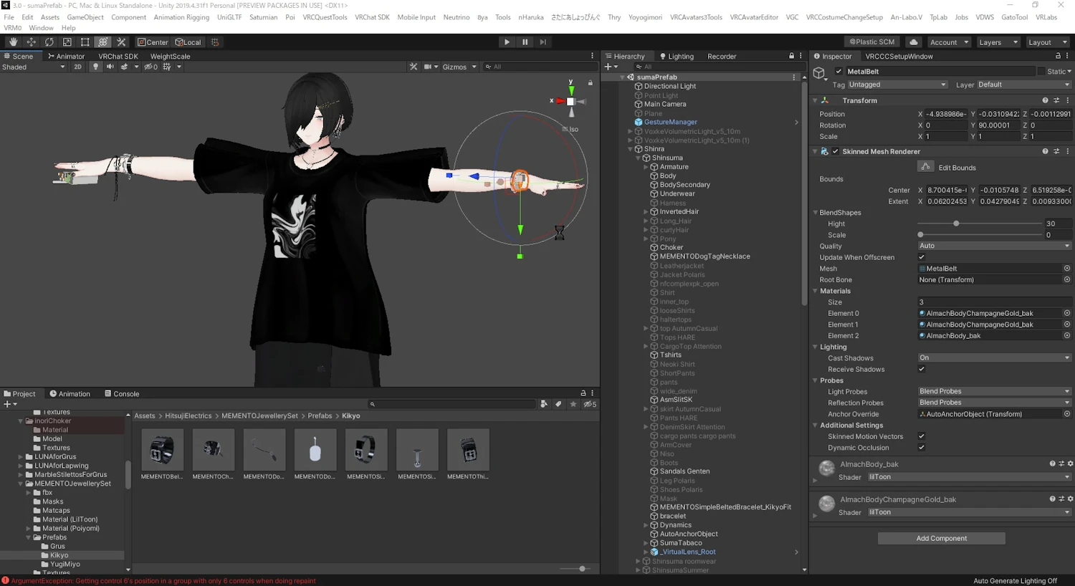Toggle MetalBelt active checkbox
This screenshot has height=586, width=1075.
click(838, 72)
